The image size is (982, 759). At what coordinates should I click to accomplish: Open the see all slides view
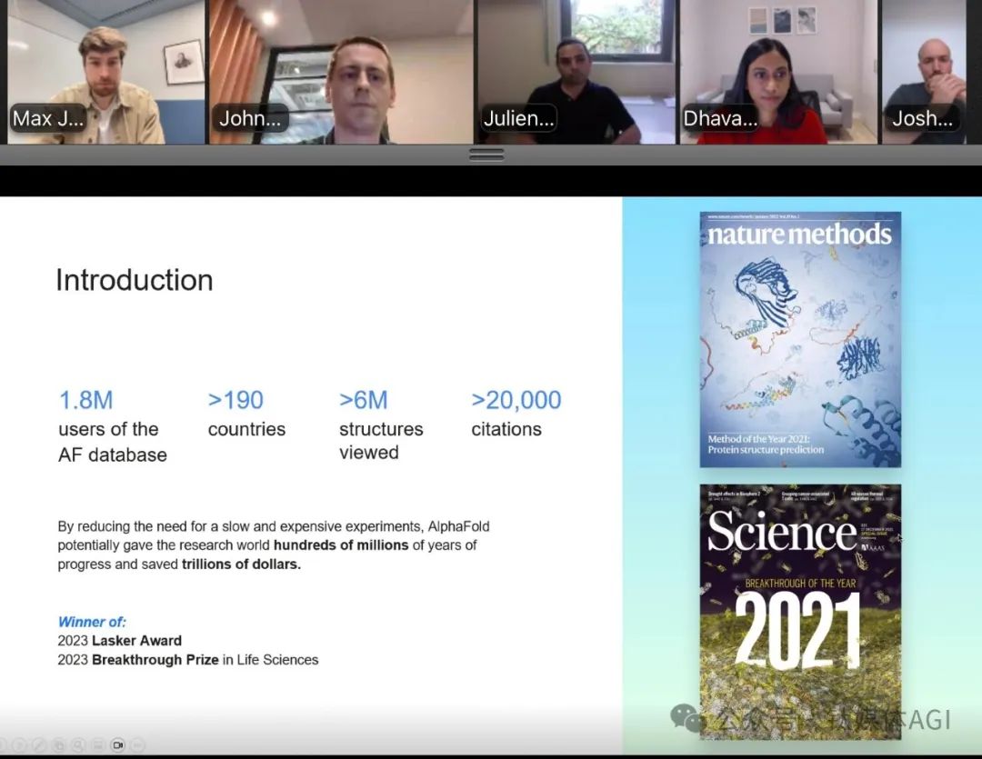click(x=59, y=745)
